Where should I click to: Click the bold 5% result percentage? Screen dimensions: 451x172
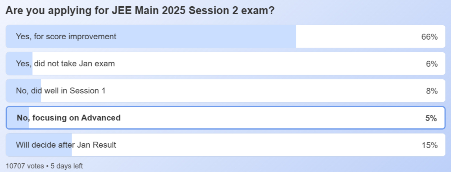pyautogui.click(x=431, y=118)
